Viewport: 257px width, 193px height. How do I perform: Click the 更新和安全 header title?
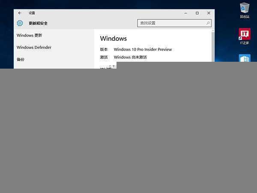pyautogui.click(x=38, y=23)
